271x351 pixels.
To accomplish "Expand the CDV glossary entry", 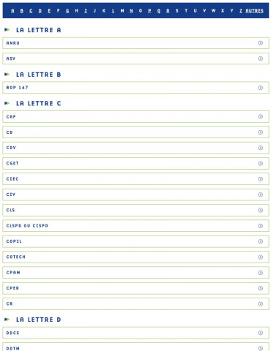I will point(135,148).
